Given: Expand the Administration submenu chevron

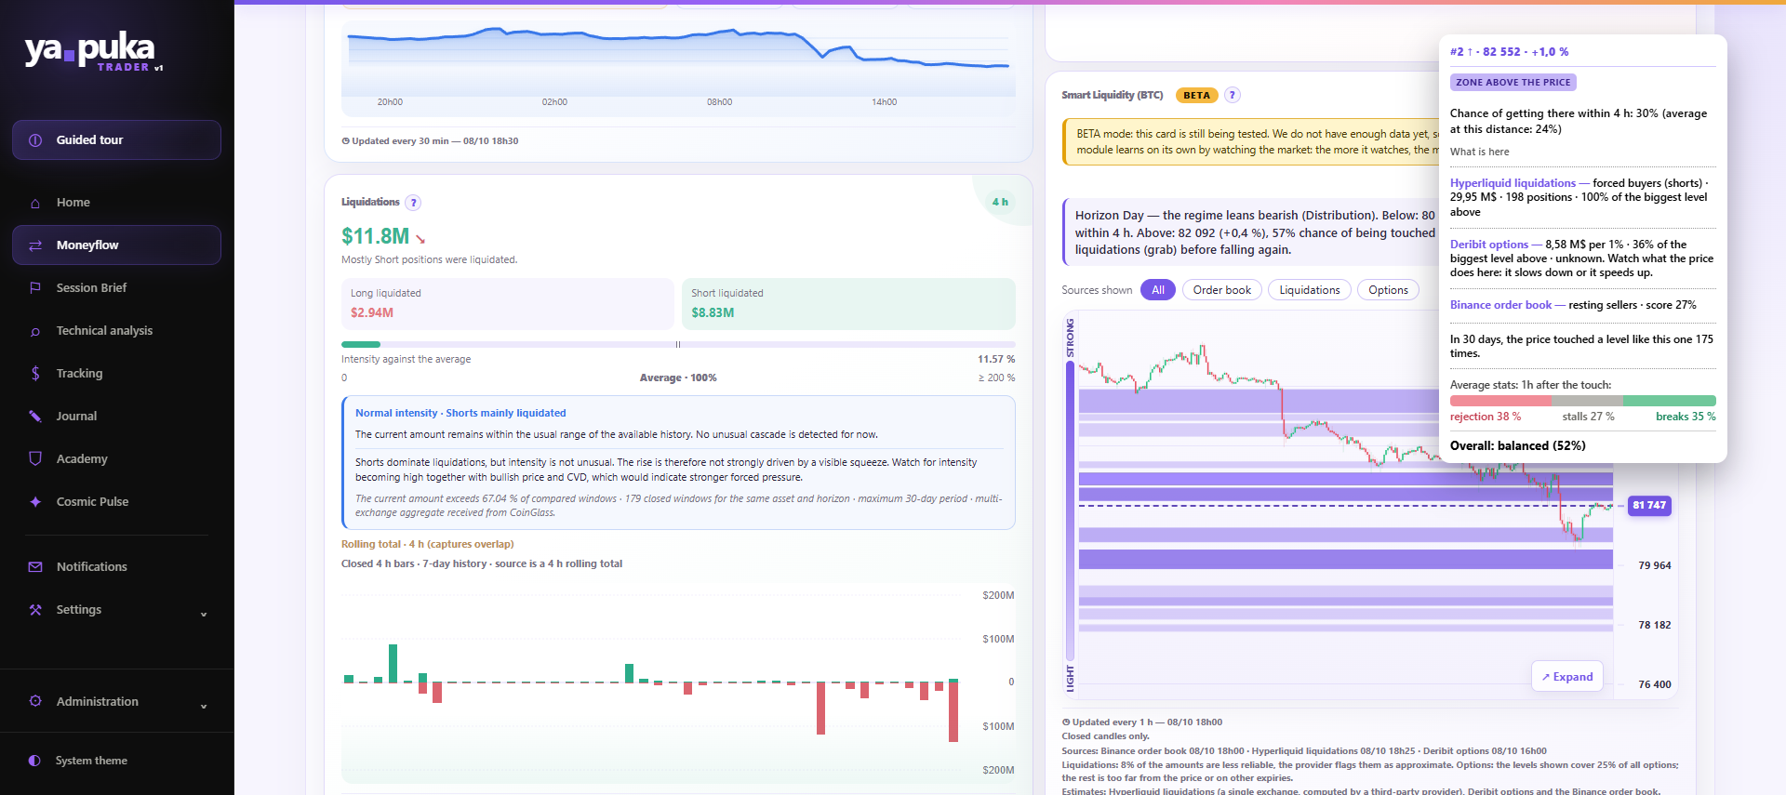Looking at the screenshot, I should (204, 706).
